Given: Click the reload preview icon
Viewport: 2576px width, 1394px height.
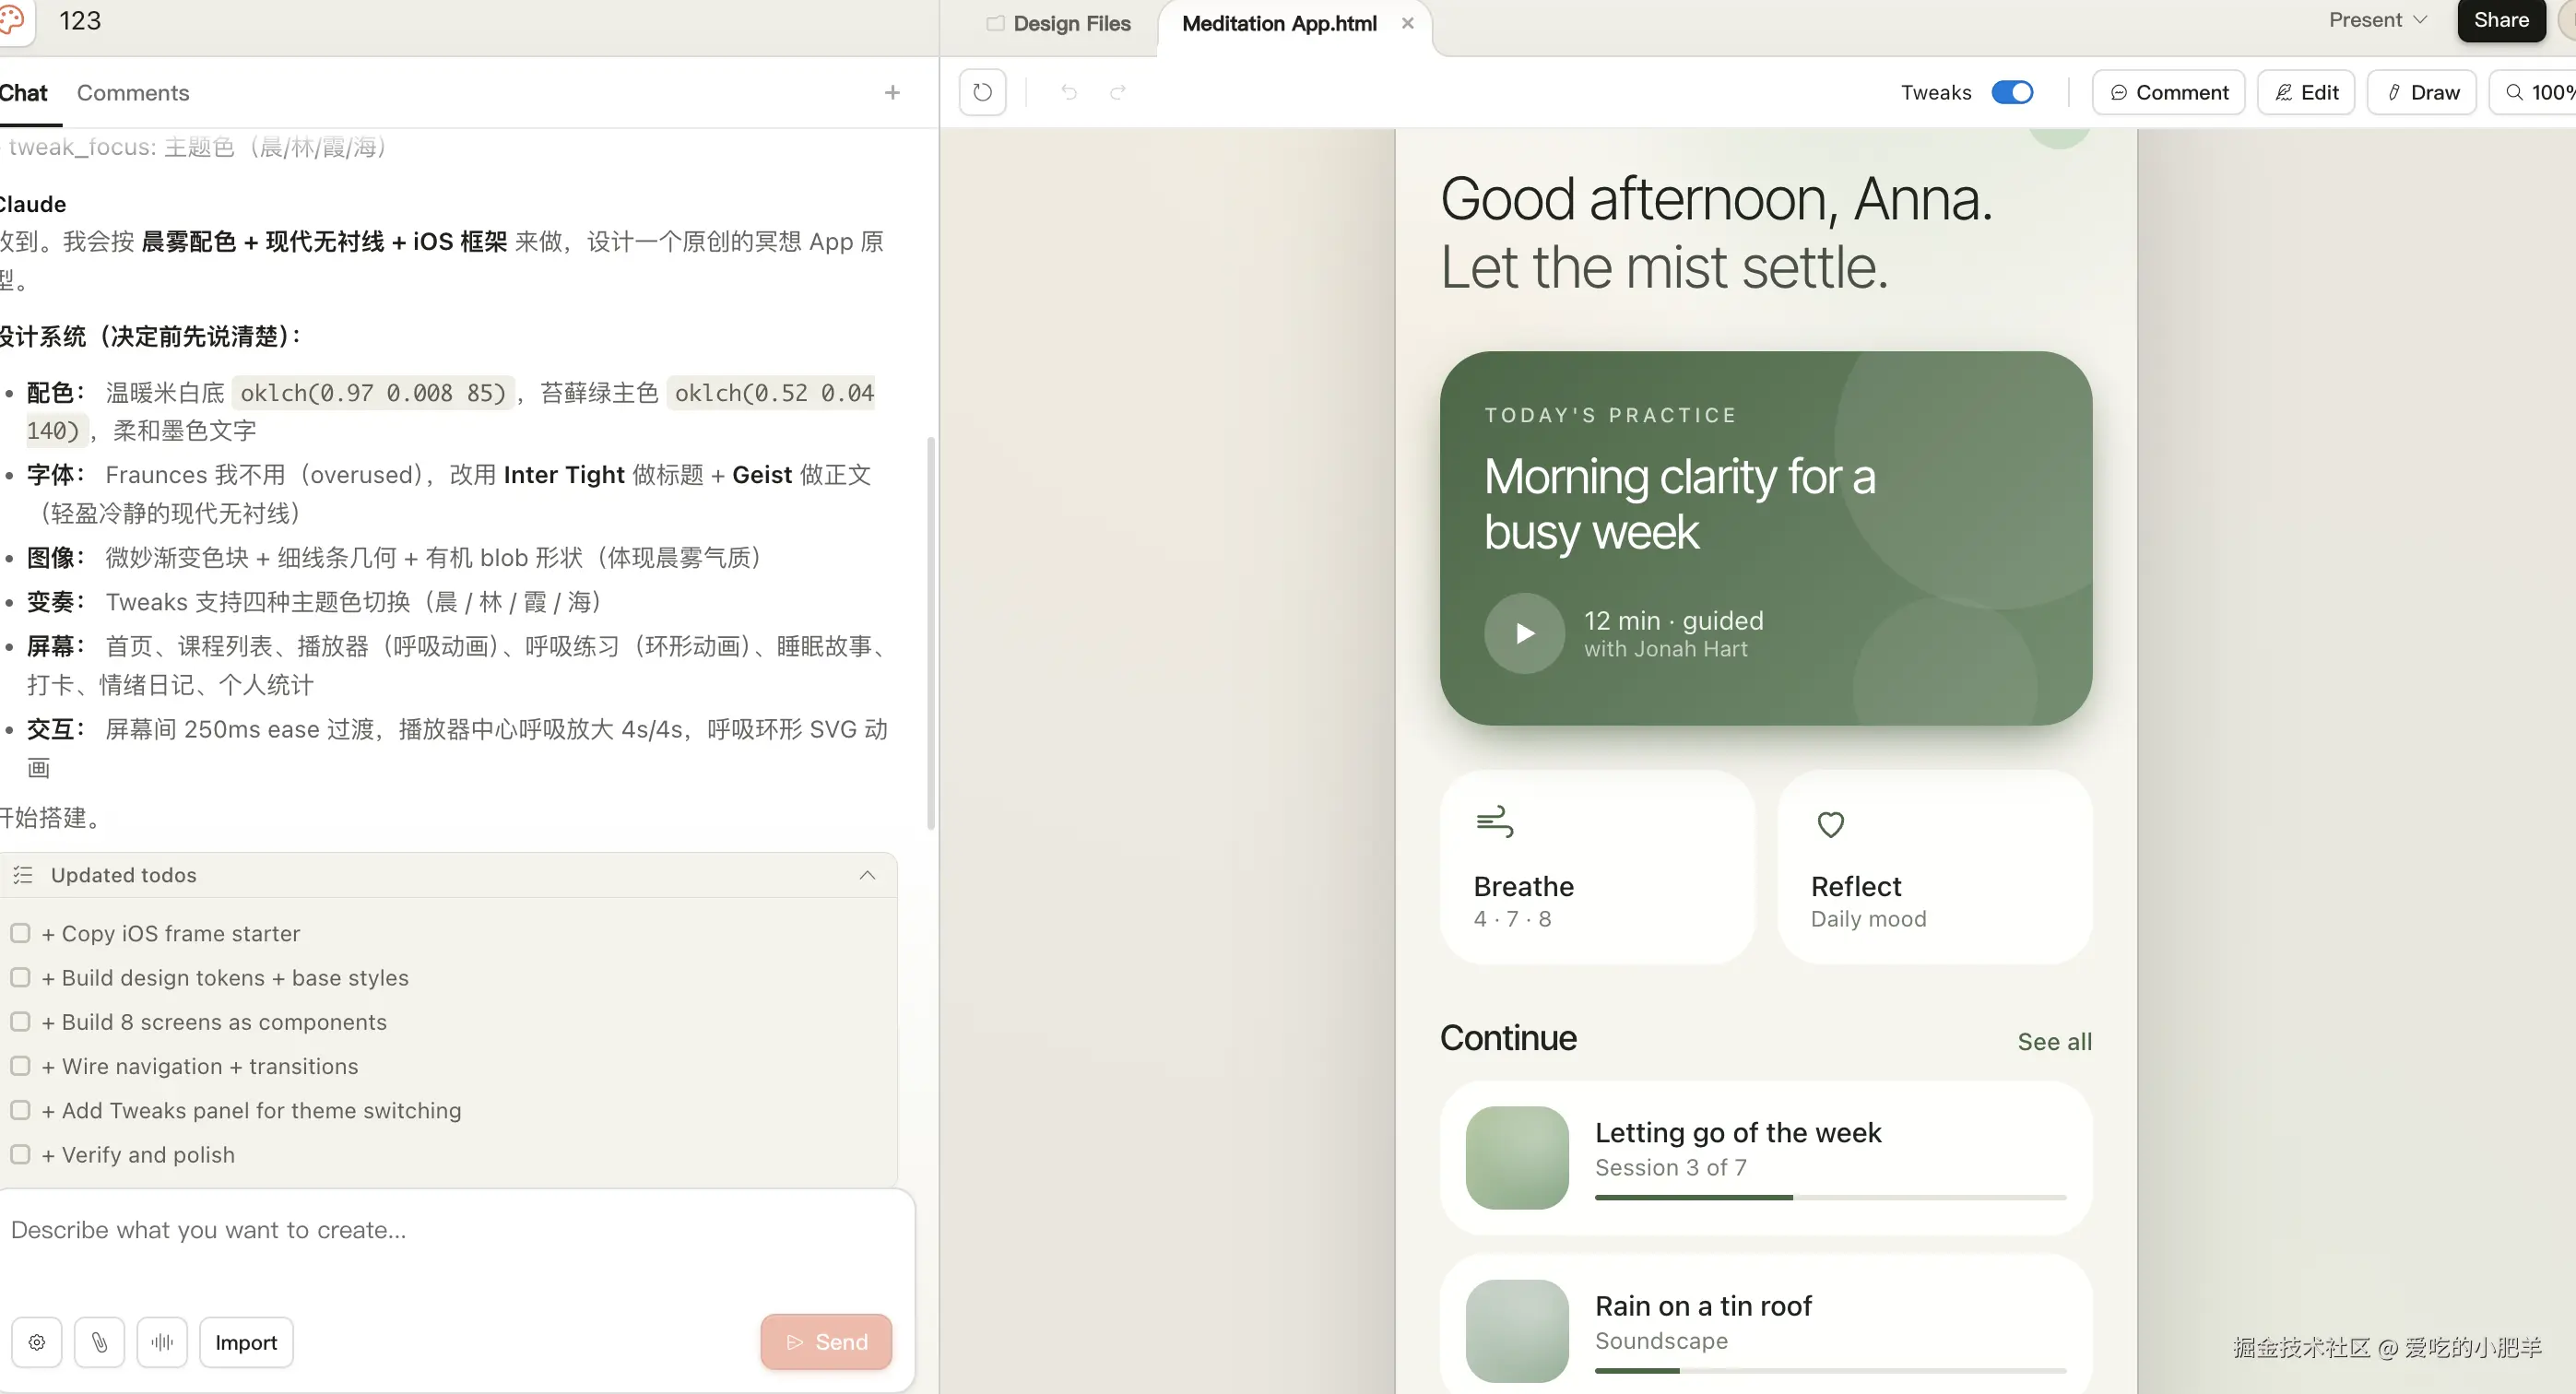Looking at the screenshot, I should coord(982,92).
